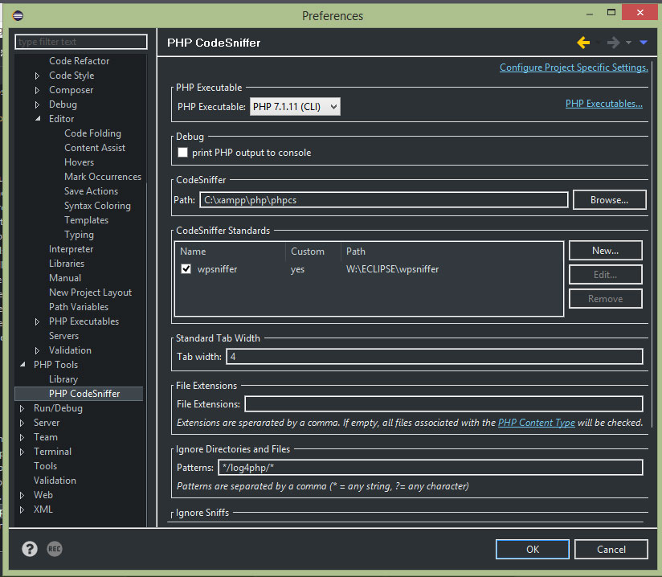Open Mark Occurrences preferences
Screen dimensions: 662x577
pos(103,177)
